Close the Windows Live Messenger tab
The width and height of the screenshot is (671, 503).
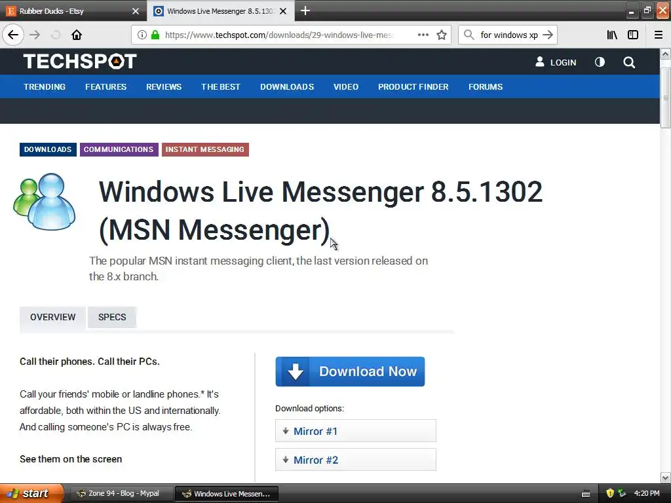click(283, 11)
